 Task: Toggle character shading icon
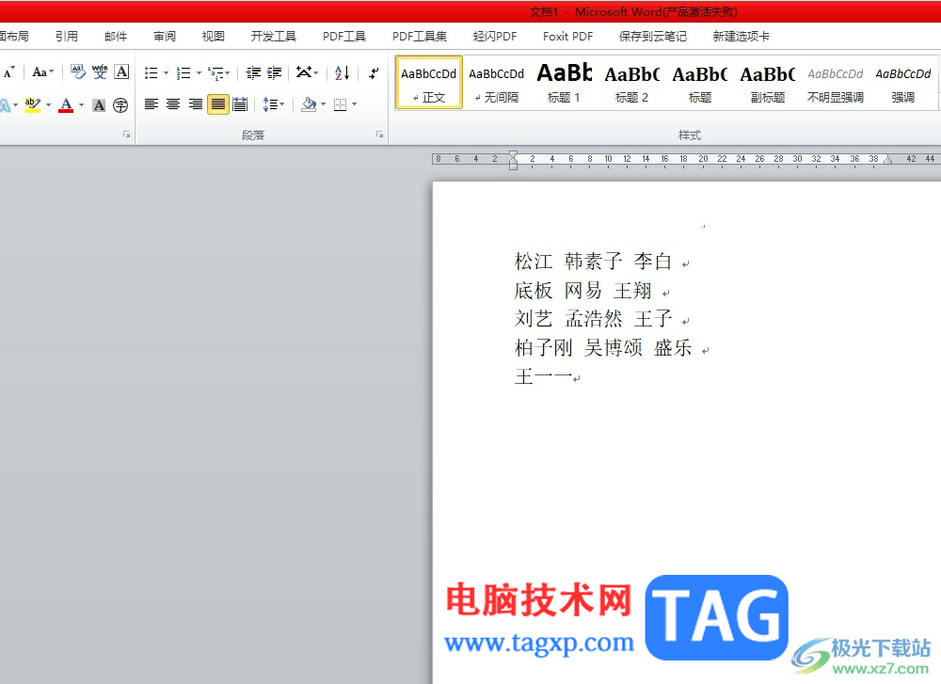(99, 105)
